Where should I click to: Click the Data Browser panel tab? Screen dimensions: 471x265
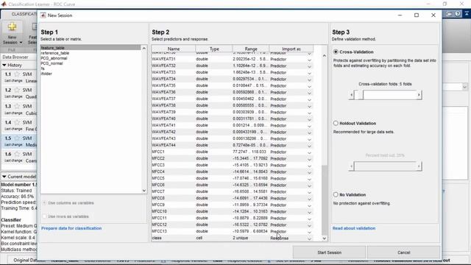coord(15,57)
